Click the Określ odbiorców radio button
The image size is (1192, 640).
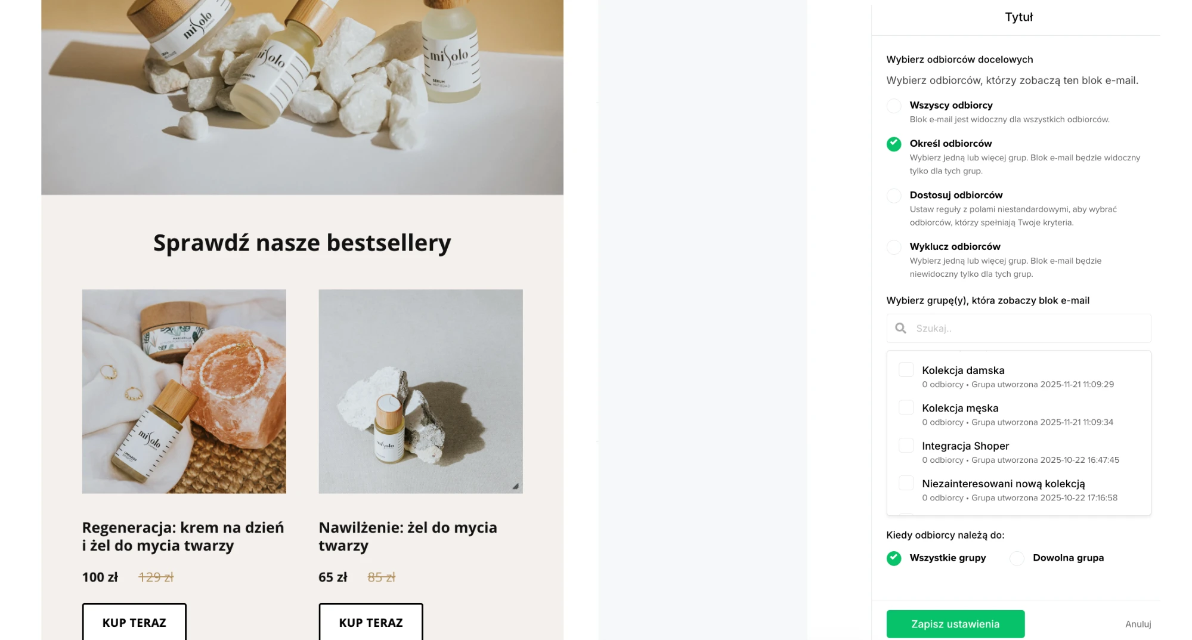tap(894, 144)
